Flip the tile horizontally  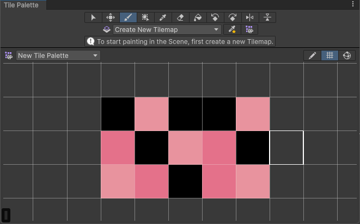tap(249, 17)
